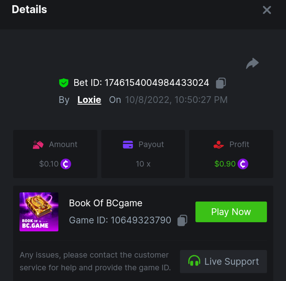Open Loxie's user profile

click(89, 100)
